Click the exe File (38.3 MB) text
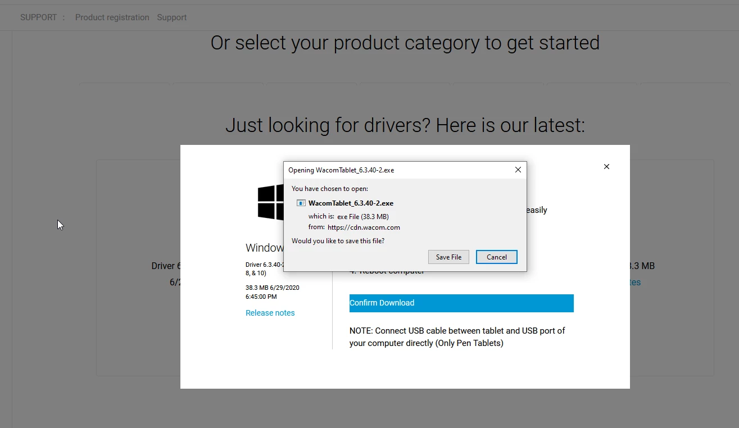The height and width of the screenshot is (428, 739). point(362,216)
